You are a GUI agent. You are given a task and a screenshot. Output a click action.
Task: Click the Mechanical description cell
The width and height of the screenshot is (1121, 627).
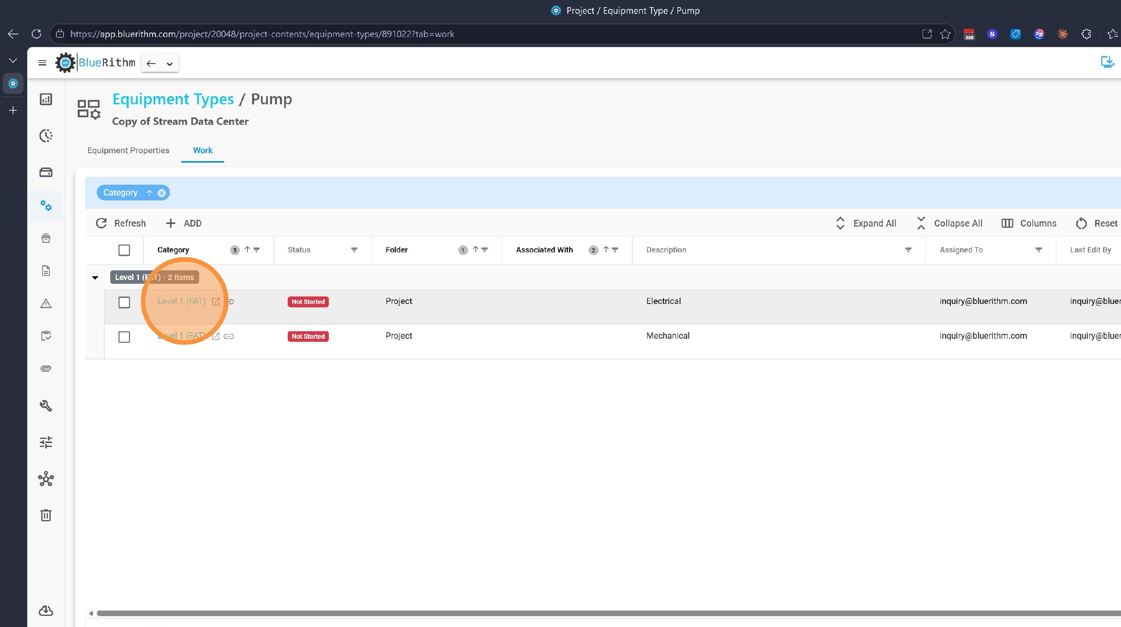tap(668, 336)
